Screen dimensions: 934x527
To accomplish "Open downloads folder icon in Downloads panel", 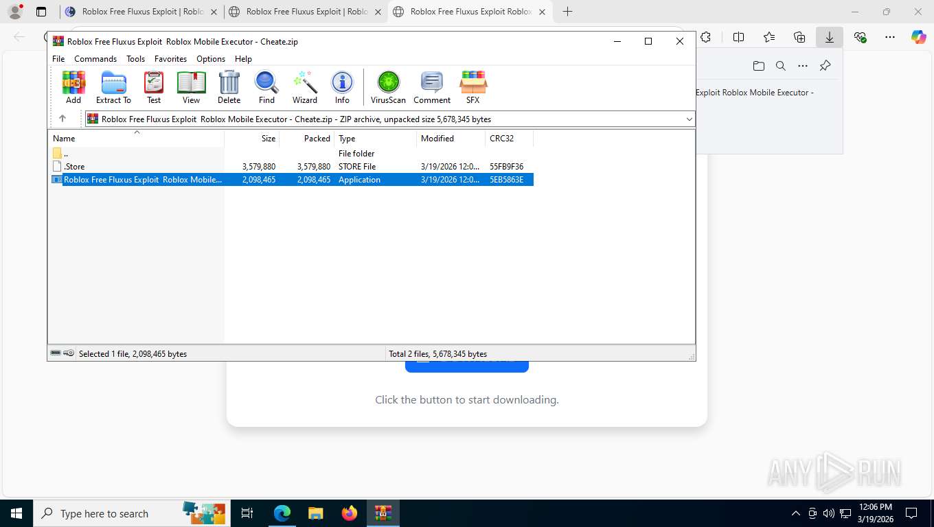I will pyautogui.click(x=758, y=66).
